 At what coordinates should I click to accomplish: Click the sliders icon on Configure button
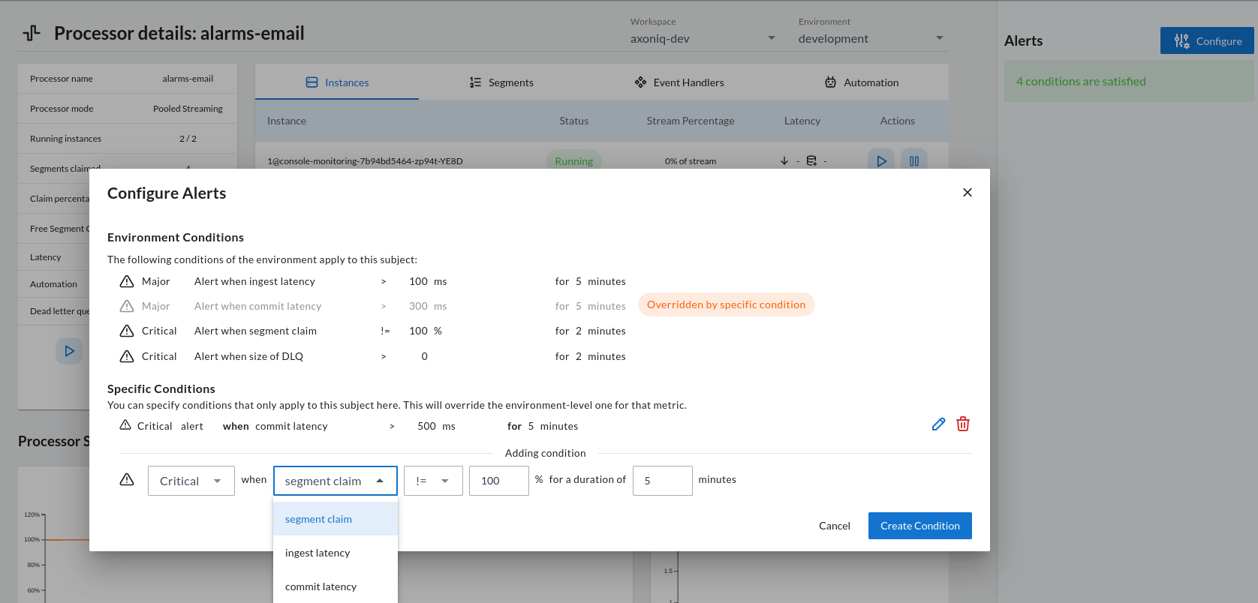point(1182,41)
